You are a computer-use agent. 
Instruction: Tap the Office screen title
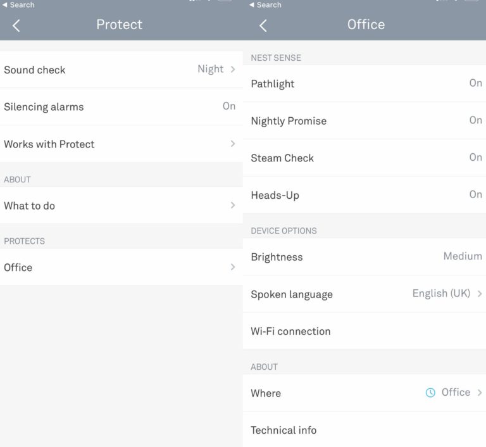click(x=366, y=25)
